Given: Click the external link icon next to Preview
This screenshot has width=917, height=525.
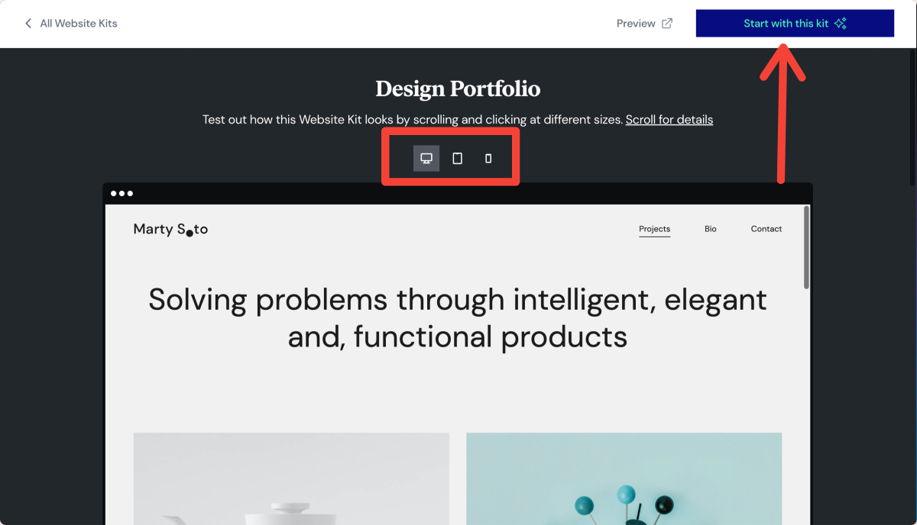Looking at the screenshot, I should coord(667,24).
